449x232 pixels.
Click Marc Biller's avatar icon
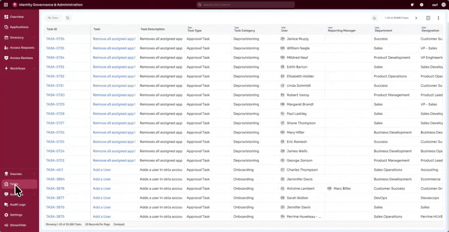[x=329, y=188]
